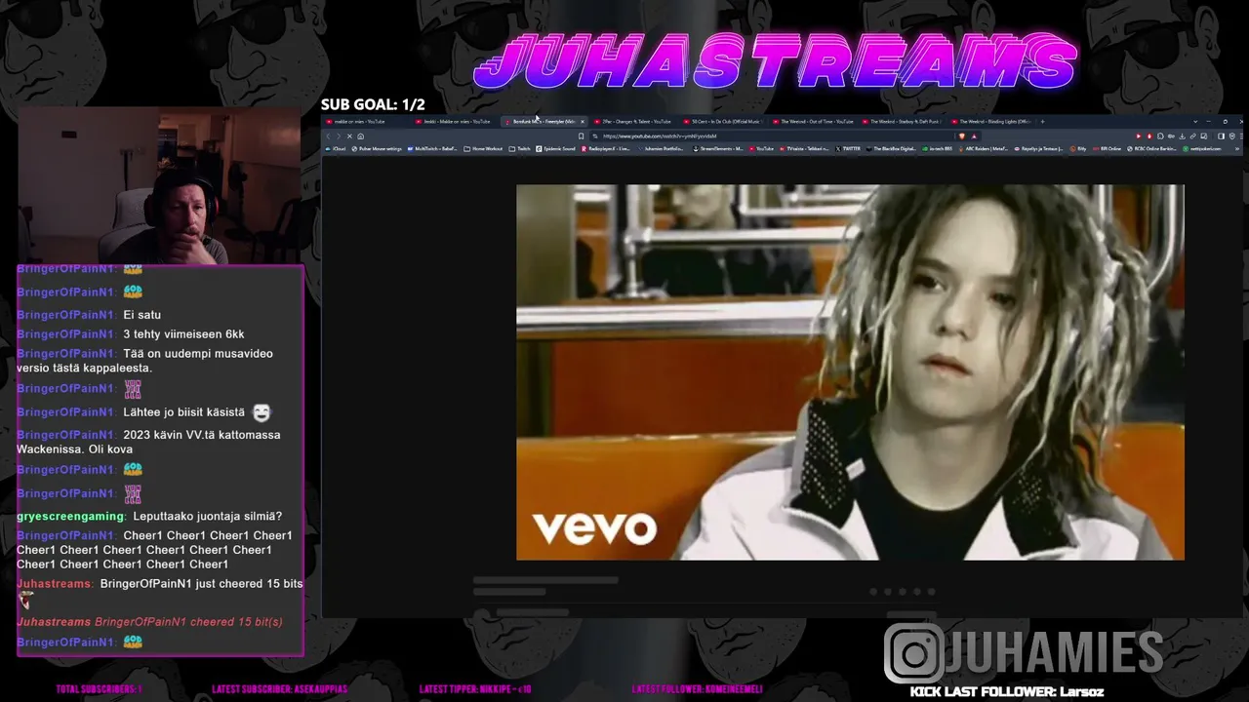Click gryescreengaming username in chat
1249x702 pixels.
(71, 517)
